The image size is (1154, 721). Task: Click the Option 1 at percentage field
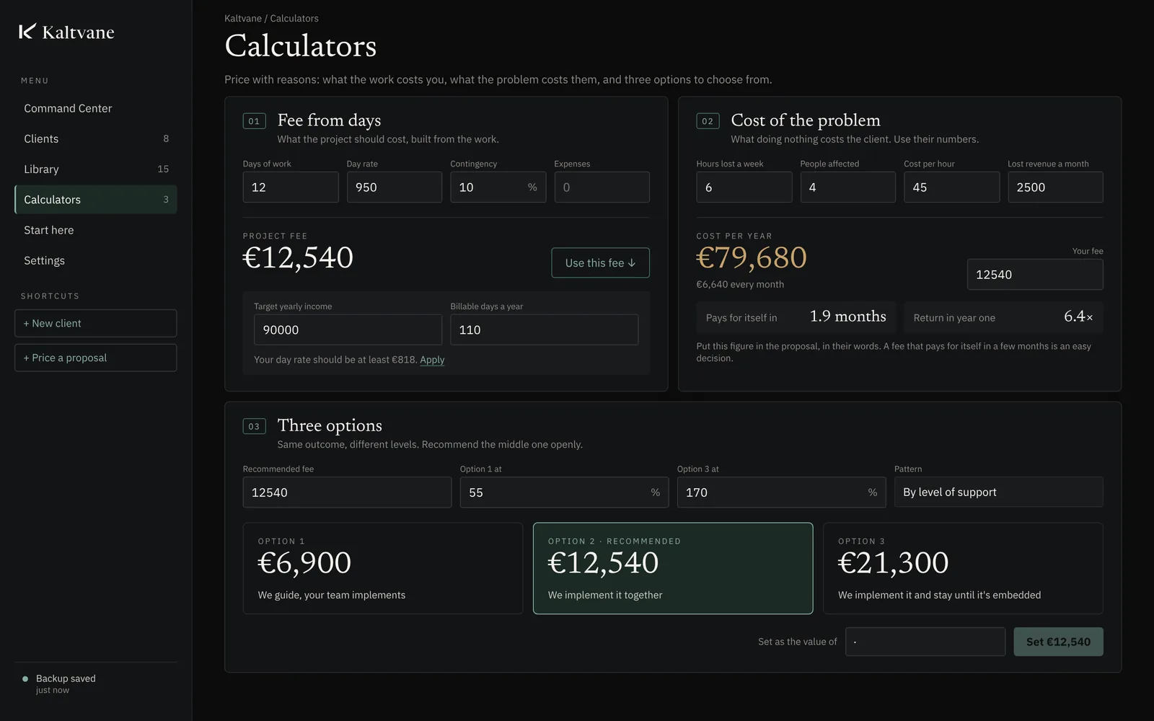[564, 492]
